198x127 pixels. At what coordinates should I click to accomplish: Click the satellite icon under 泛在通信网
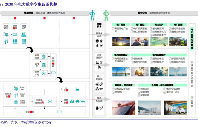pyautogui.click(x=99, y=67)
